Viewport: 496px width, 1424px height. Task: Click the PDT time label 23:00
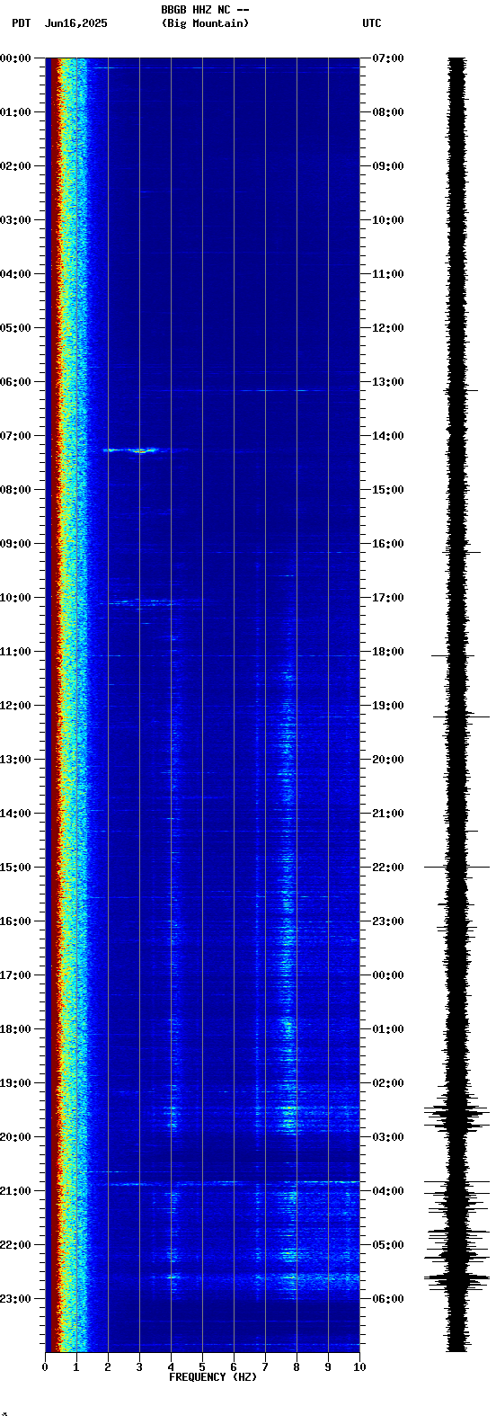point(16,1299)
